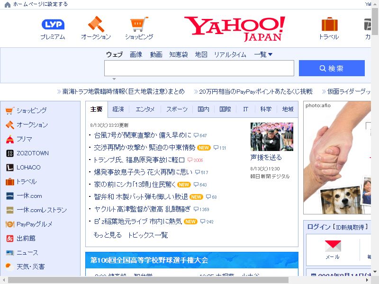379x284 pixels.
Task: Select the 動画 search tab
Action: [156, 54]
